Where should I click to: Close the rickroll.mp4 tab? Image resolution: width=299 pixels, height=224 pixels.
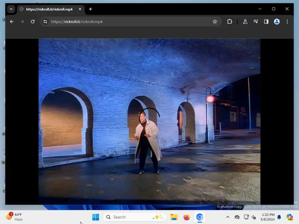coord(80,9)
